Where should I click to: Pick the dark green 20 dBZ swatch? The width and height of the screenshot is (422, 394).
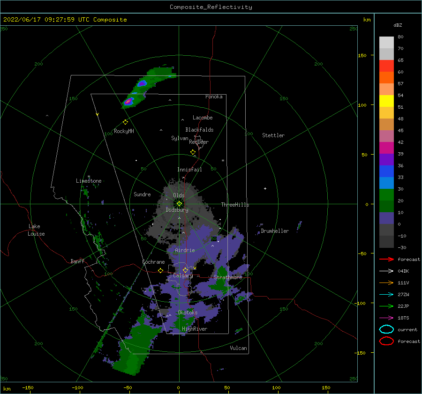386,206
